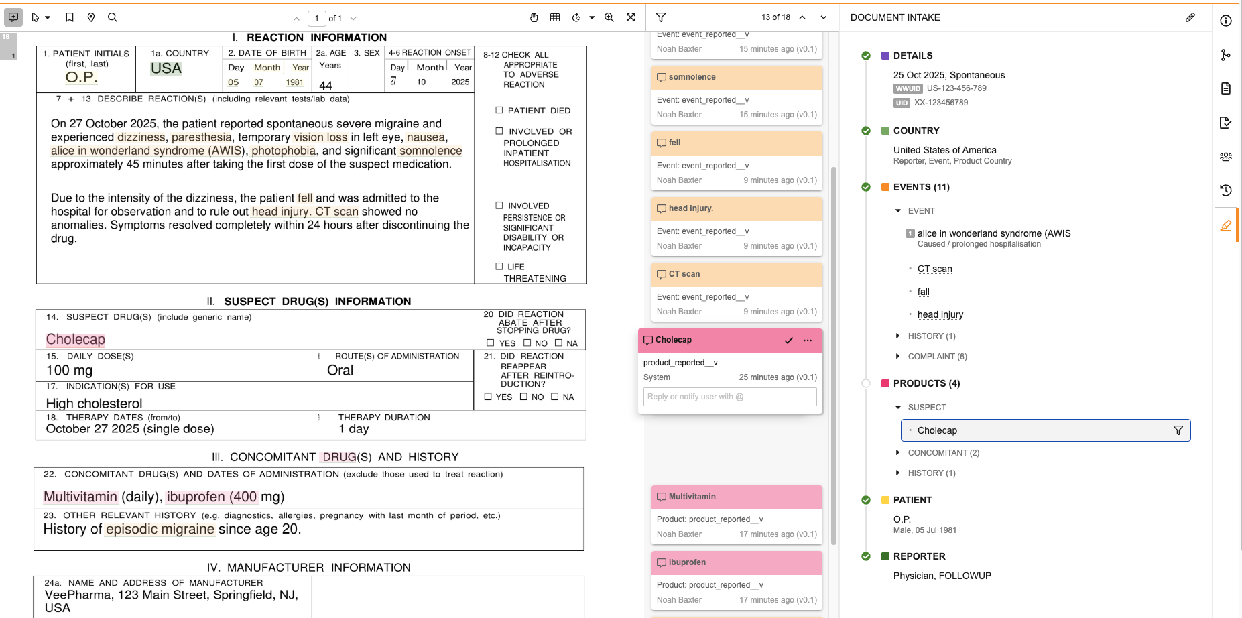1242x618 pixels.
Task: Click the zoom magnifier icon in toolbar
Action: (609, 17)
